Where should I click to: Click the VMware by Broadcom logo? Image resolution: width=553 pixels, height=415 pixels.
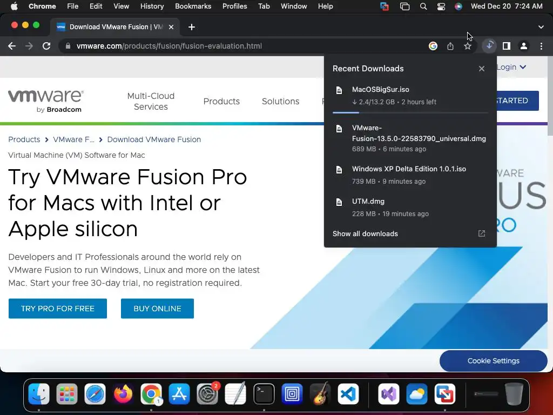tap(46, 101)
